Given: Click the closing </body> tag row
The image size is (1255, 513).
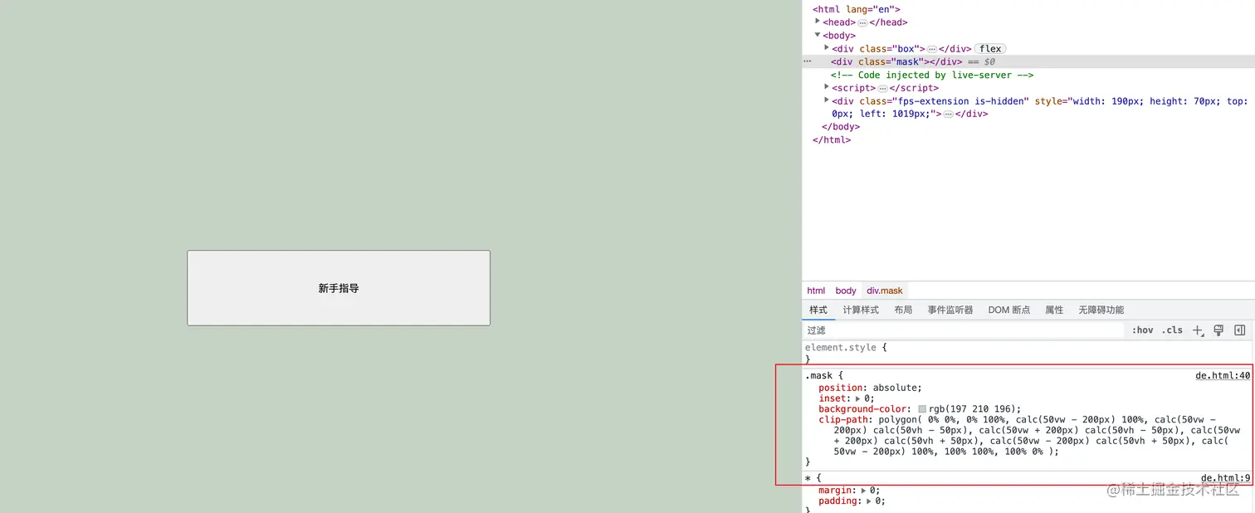Looking at the screenshot, I should [841, 127].
